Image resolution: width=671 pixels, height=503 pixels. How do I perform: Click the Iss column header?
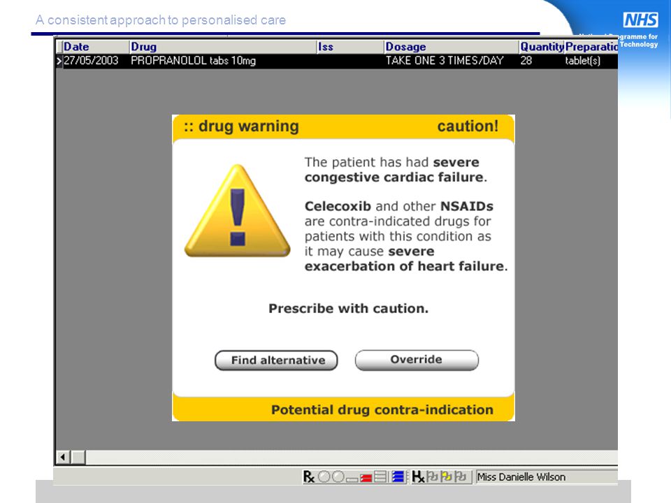click(350, 47)
